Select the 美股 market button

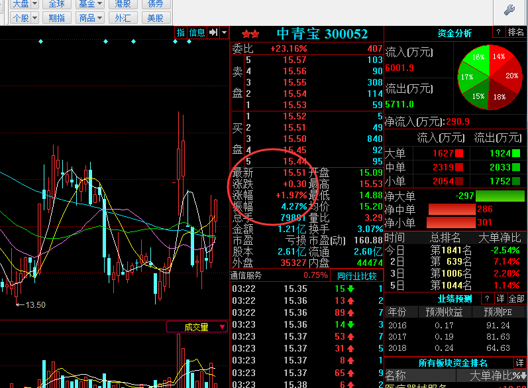tap(155, 17)
